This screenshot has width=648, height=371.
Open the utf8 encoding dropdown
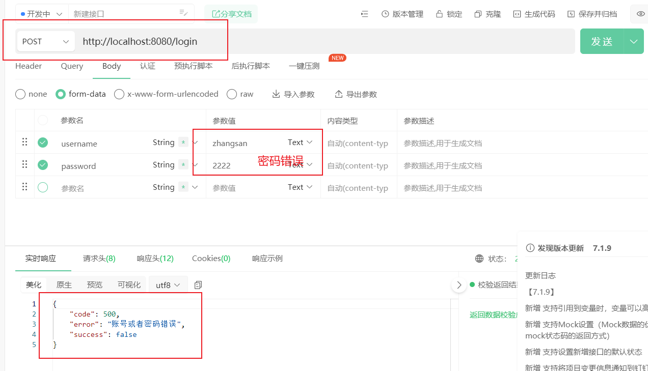tap(168, 285)
